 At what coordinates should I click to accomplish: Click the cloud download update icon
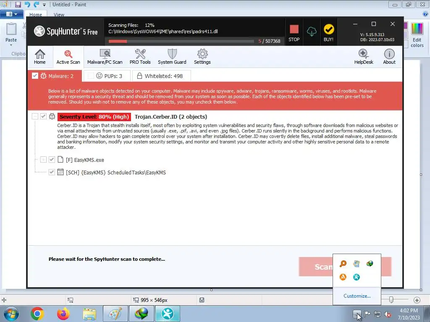[x=312, y=32]
